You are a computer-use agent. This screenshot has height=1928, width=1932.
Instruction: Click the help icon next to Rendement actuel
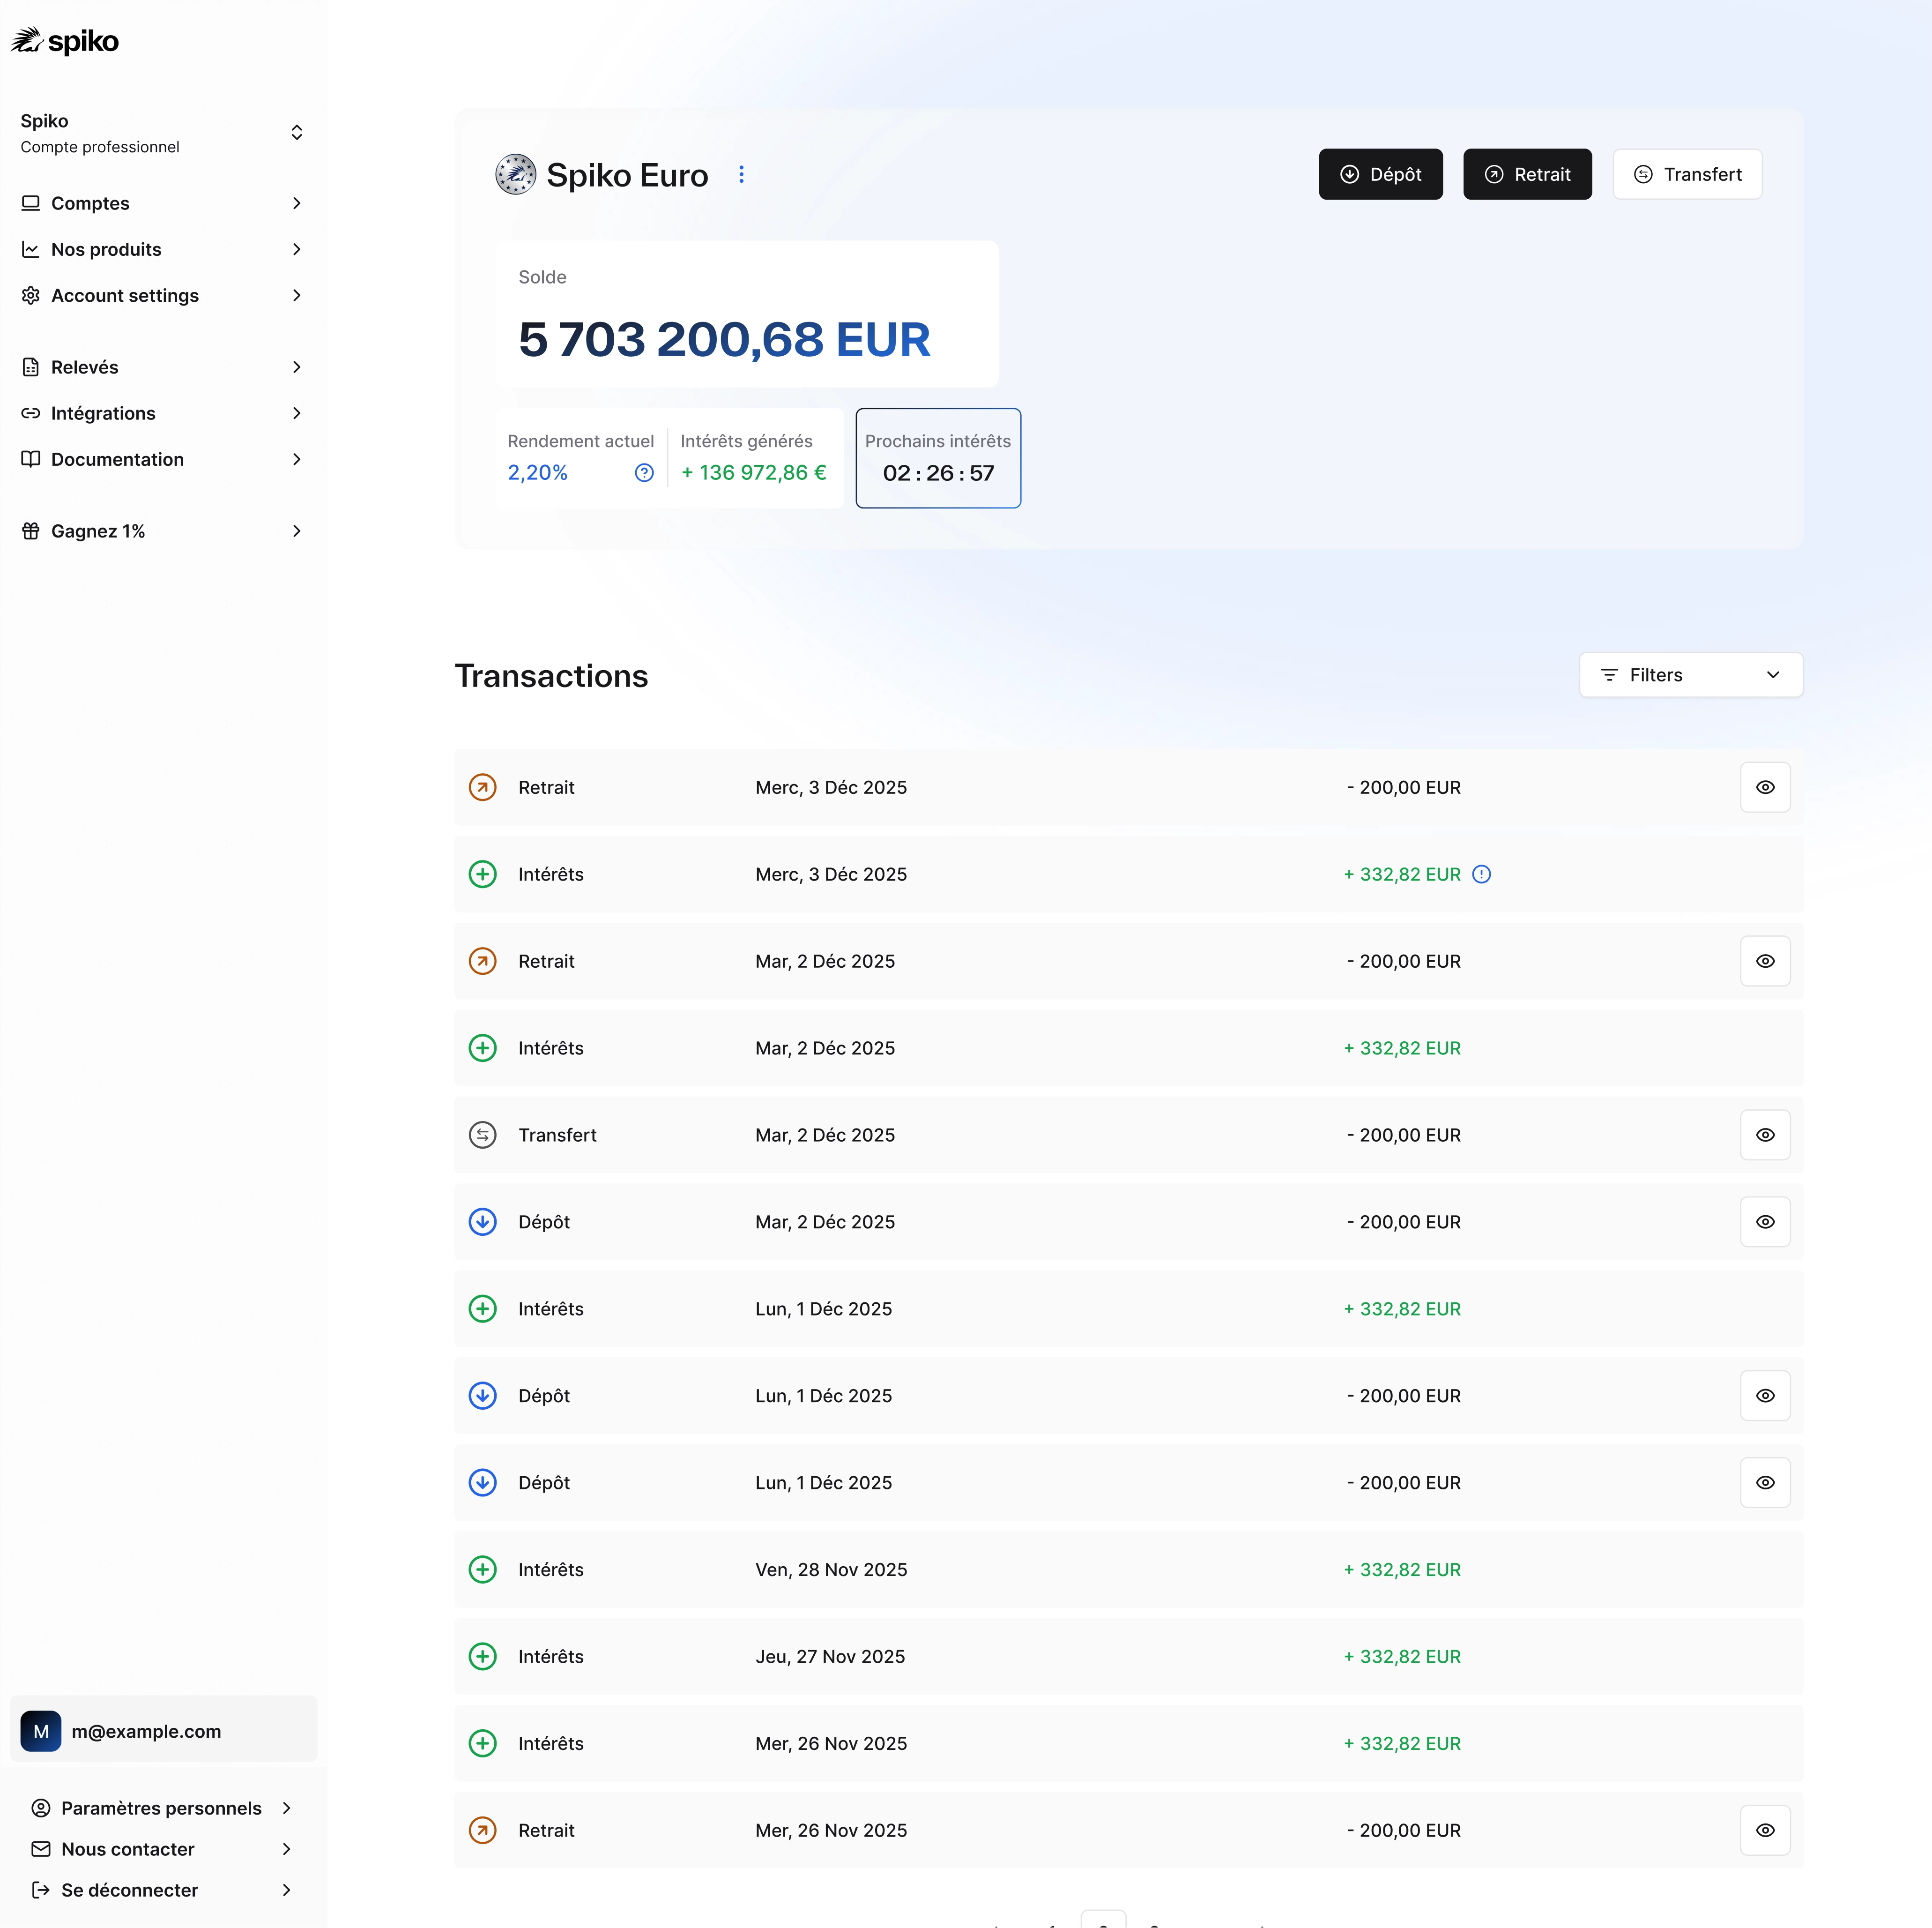click(x=643, y=472)
